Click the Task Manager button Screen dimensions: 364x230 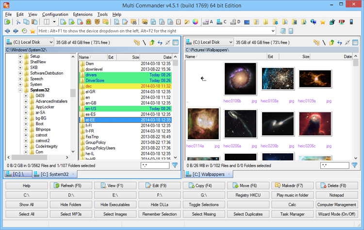[x=293, y=214]
